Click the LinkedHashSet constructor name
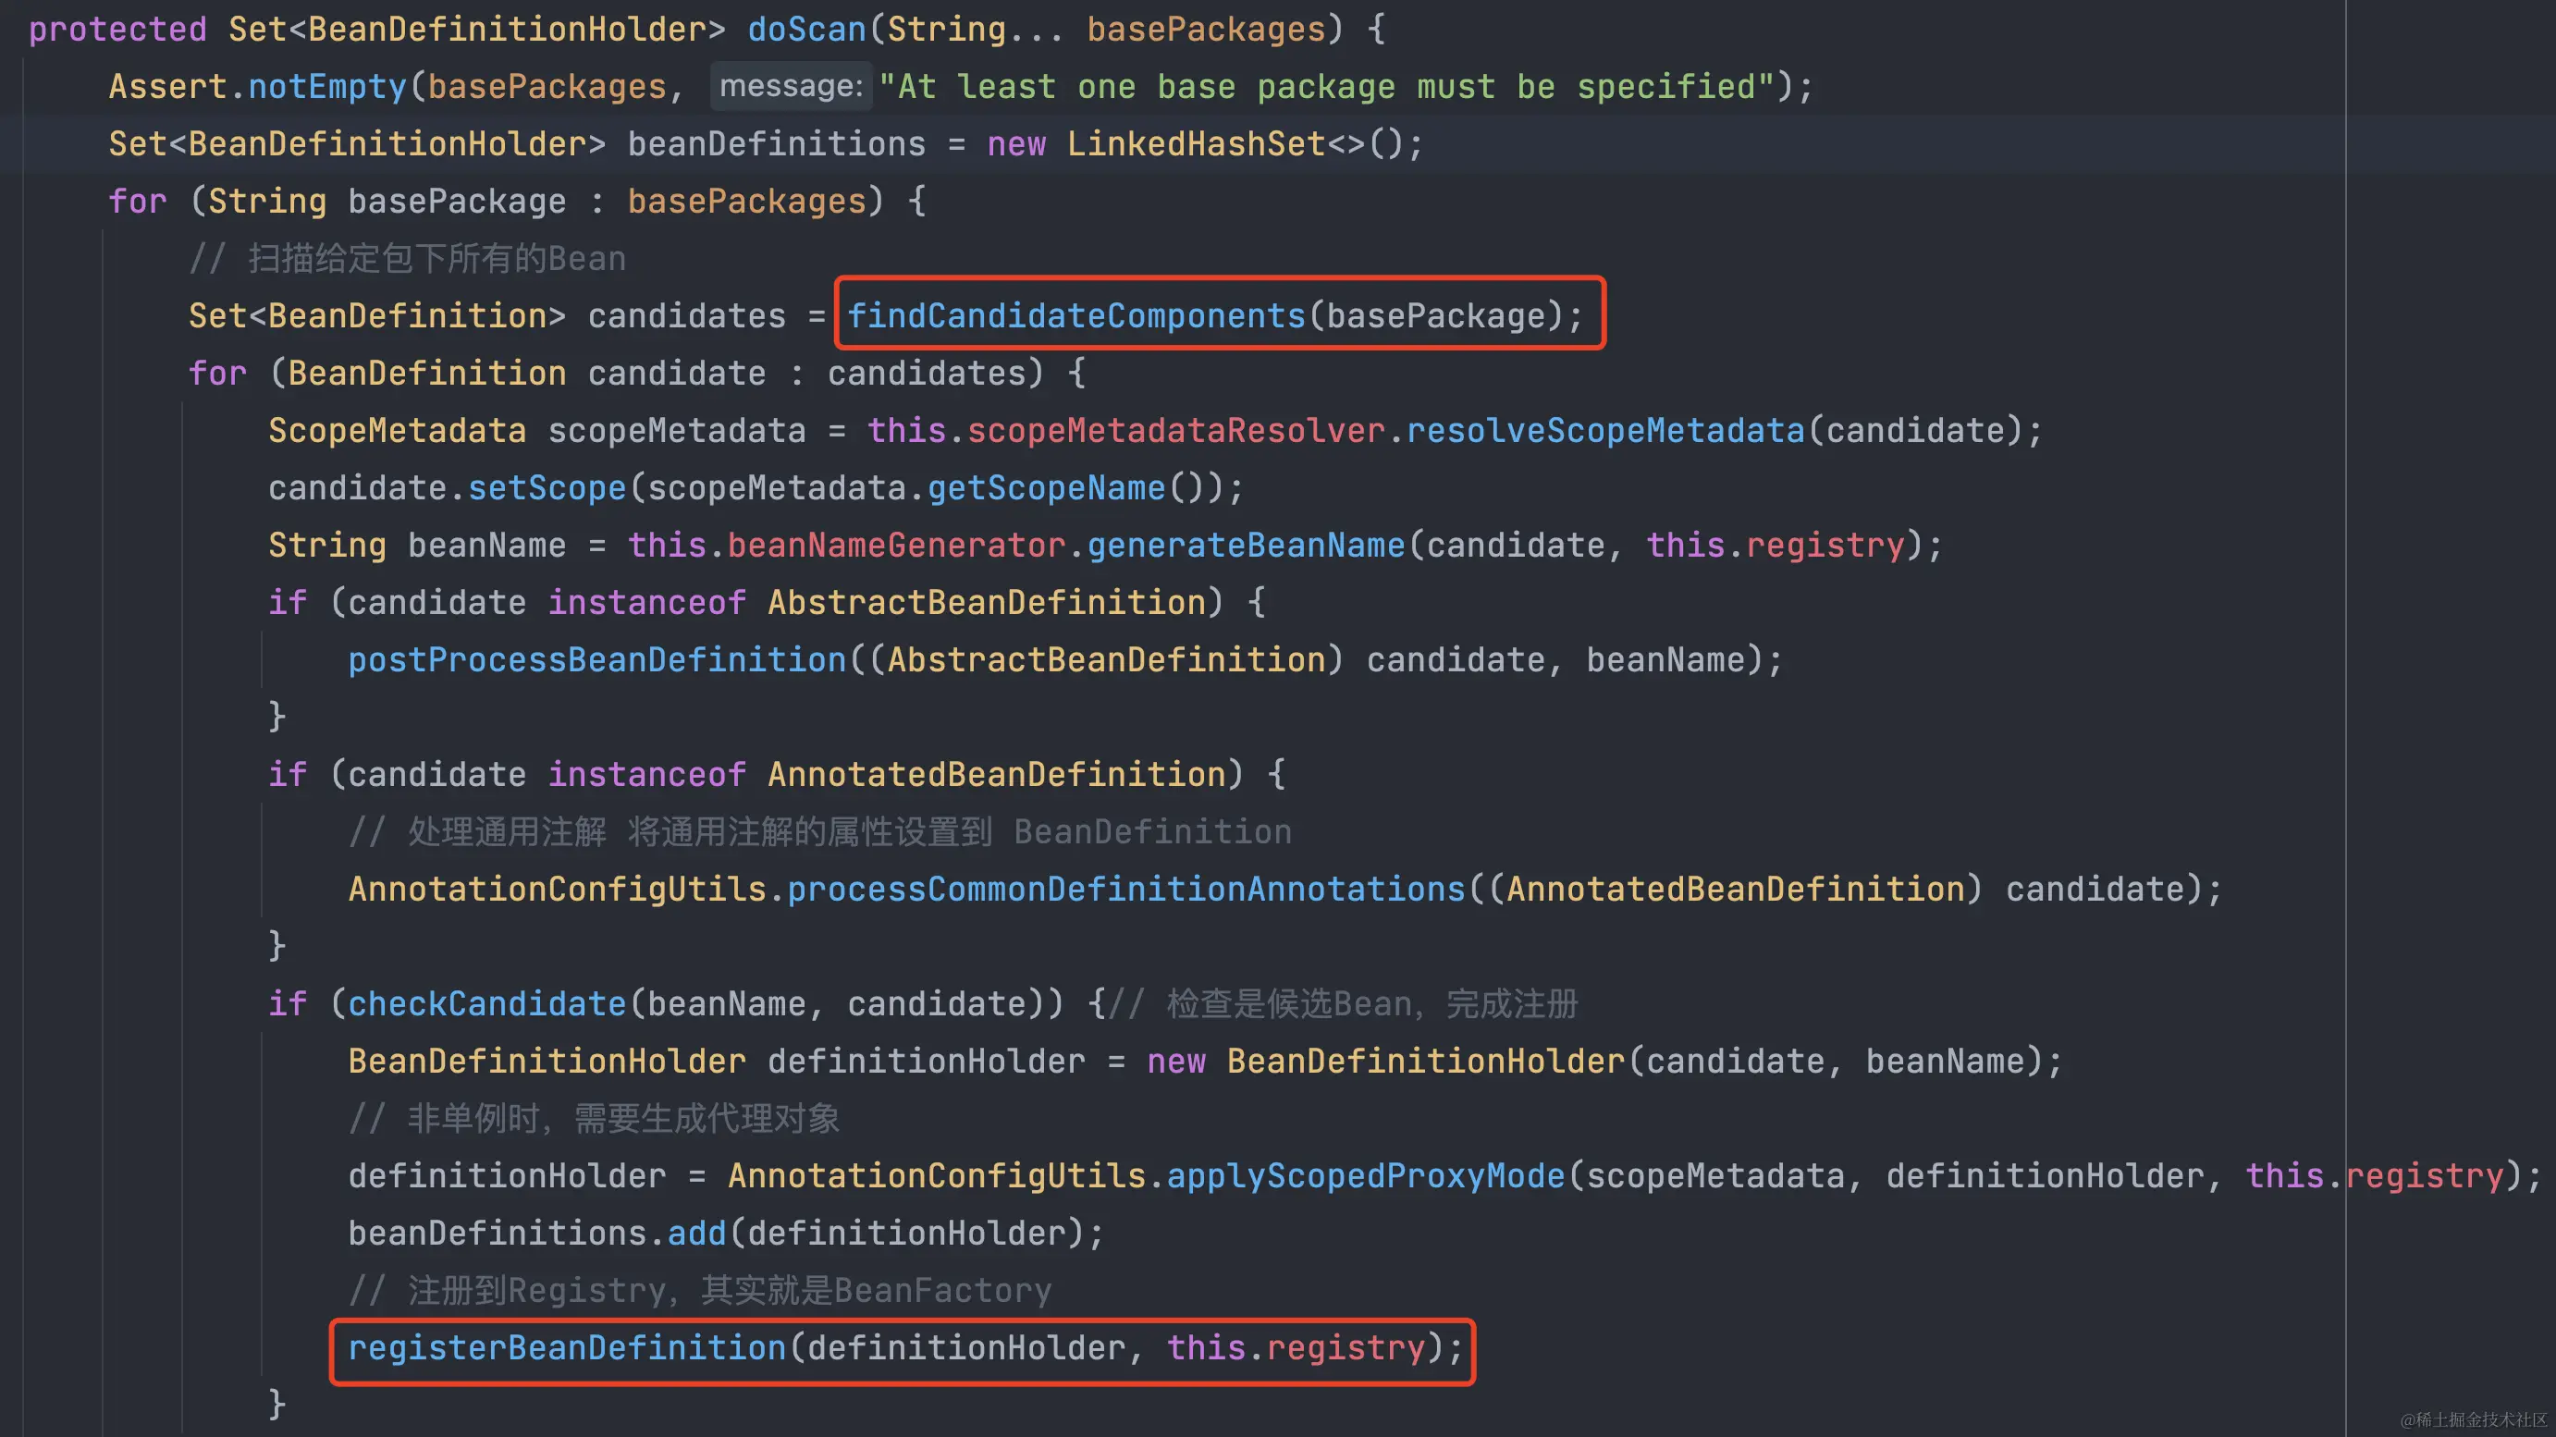The height and width of the screenshot is (1437, 2556). pyautogui.click(x=1196, y=144)
